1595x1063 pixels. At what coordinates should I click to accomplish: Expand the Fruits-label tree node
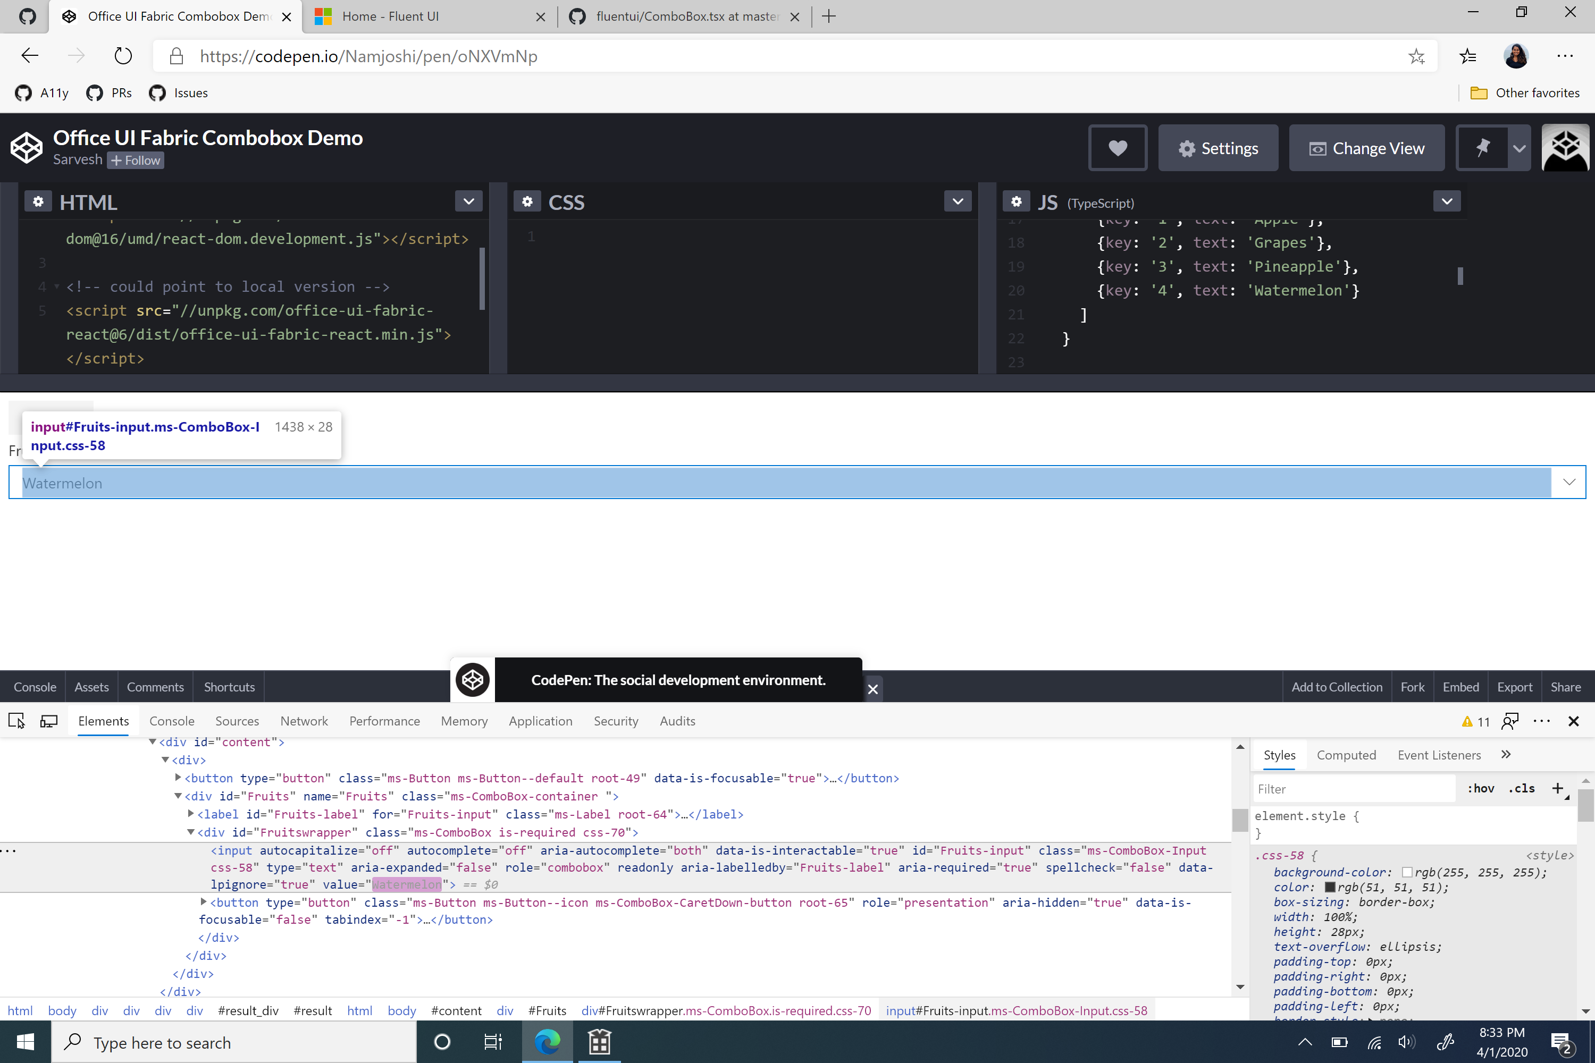(191, 814)
